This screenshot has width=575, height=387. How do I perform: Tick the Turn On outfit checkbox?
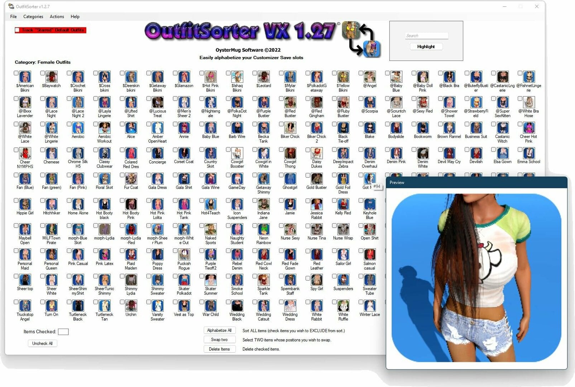[x=42, y=302]
